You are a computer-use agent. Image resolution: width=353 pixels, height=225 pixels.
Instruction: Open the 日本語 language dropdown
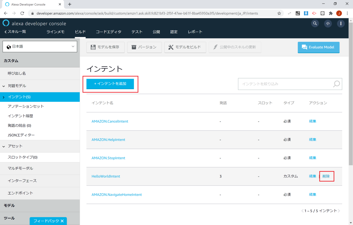40,46
